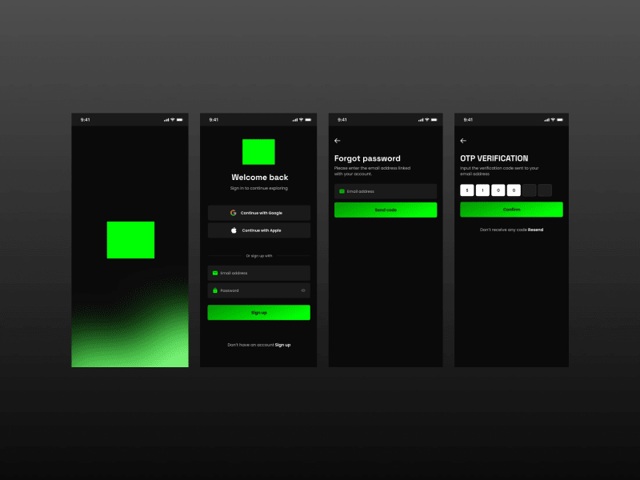The image size is (640, 480).
Task: Click Welcome back heading text
Action: (x=259, y=178)
